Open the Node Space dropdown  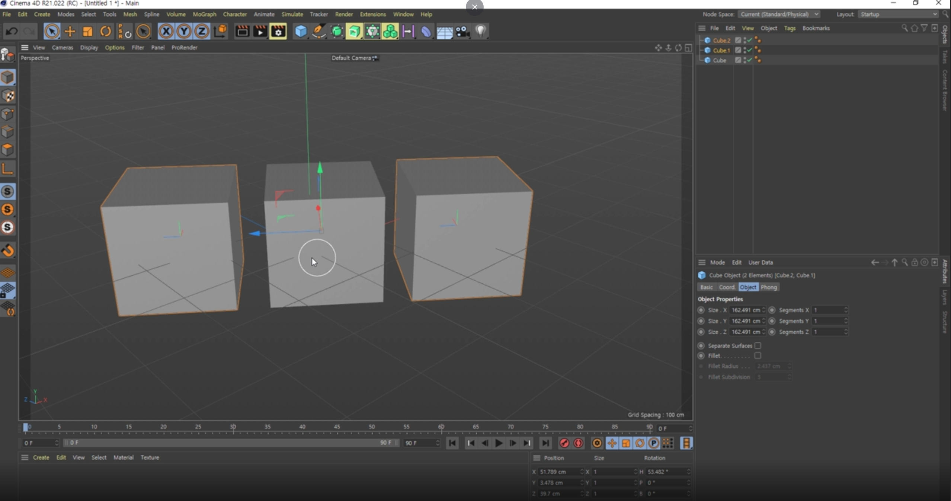point(778,14)
